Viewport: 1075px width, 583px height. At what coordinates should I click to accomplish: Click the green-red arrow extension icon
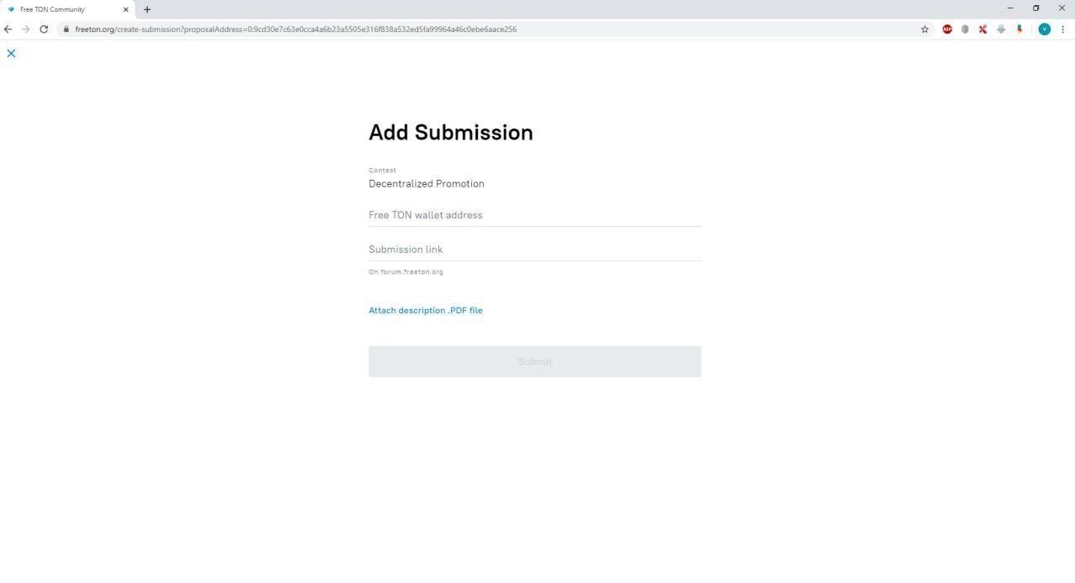point(1020,29)
